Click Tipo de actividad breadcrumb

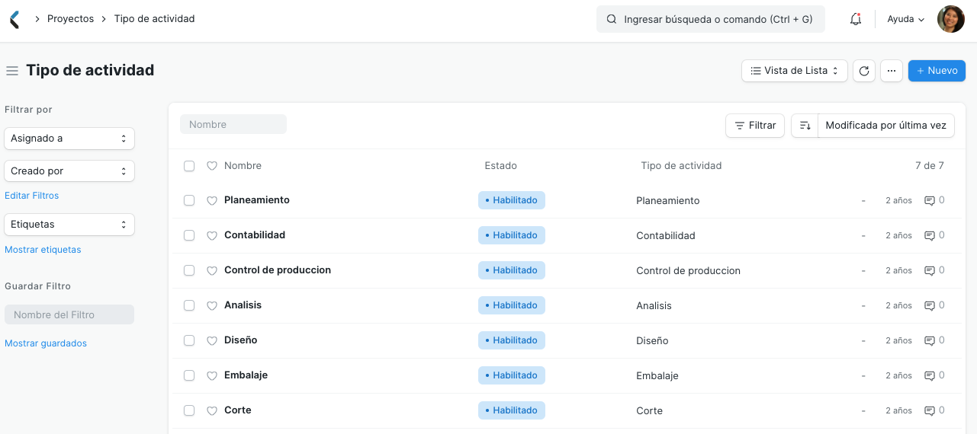pos(154,19)
